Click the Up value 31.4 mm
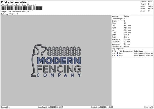This screenshot has height=109, width=154. [x=127, y=30]
